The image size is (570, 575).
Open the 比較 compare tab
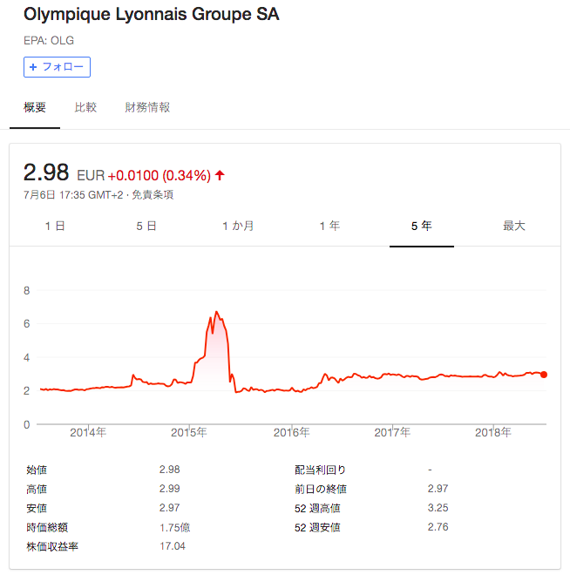point(85,107)
